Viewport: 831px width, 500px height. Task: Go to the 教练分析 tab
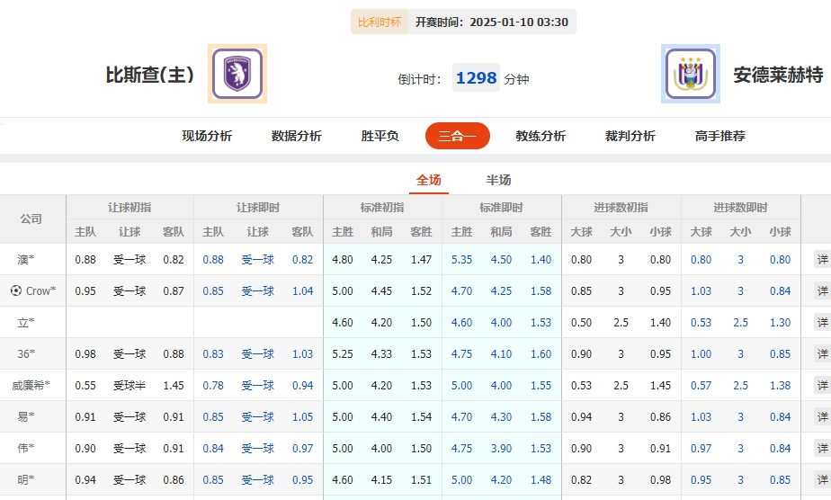(x=541, y=136)
